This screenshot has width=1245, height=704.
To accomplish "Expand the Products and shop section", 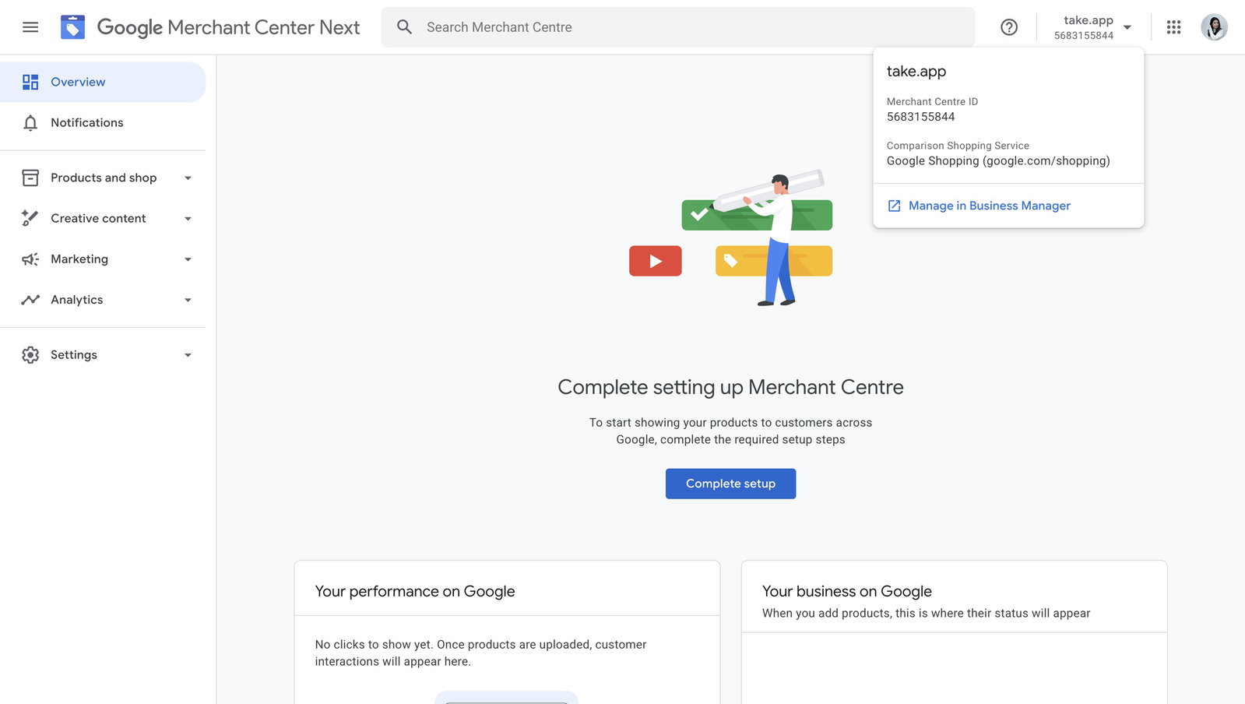I will (x=188, y=178).
